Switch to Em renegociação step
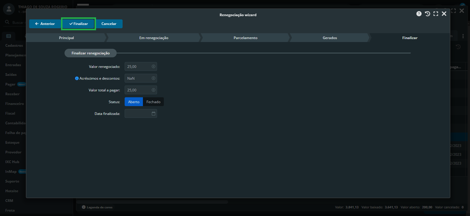 154,38
